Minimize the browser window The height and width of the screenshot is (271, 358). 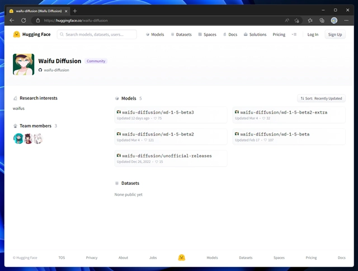tap(323, 10)
